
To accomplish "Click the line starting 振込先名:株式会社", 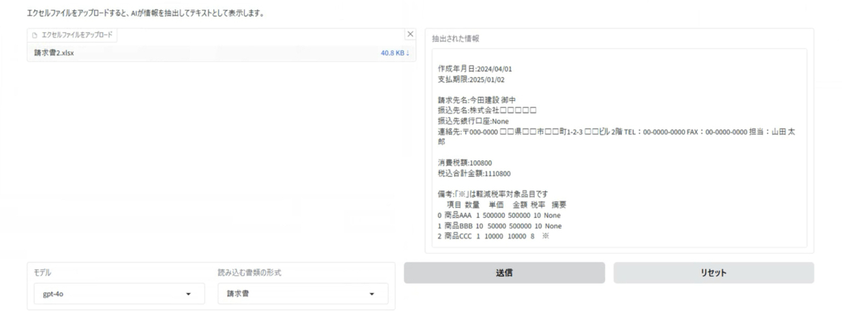I will [x=488, y=111].
